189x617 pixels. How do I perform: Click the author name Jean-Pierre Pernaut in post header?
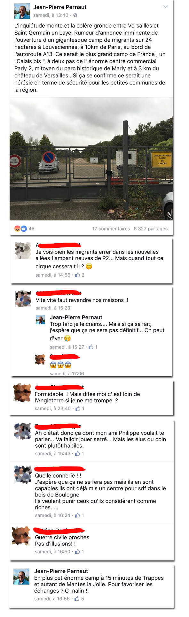[60, 7]
